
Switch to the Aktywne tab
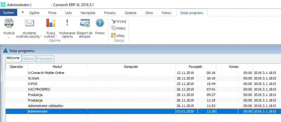pos(14,58)
